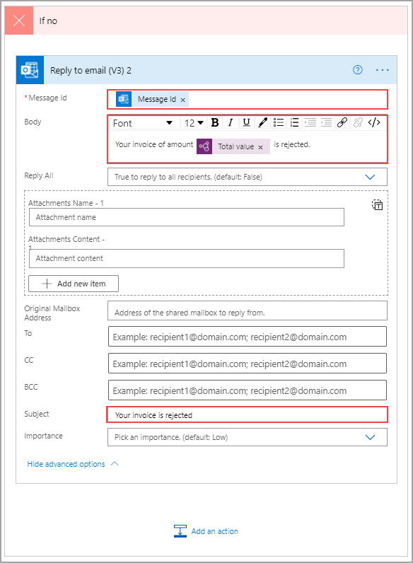
Task: Click Hide advanced options link
Action: [x=73, y=464]
